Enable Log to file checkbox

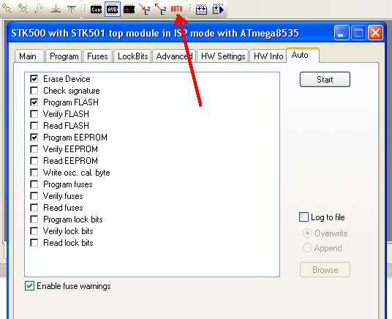point(304,217)
